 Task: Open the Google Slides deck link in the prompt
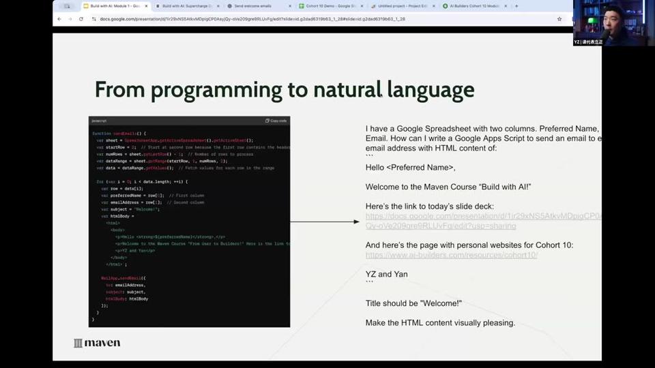(x=483, y=221)
